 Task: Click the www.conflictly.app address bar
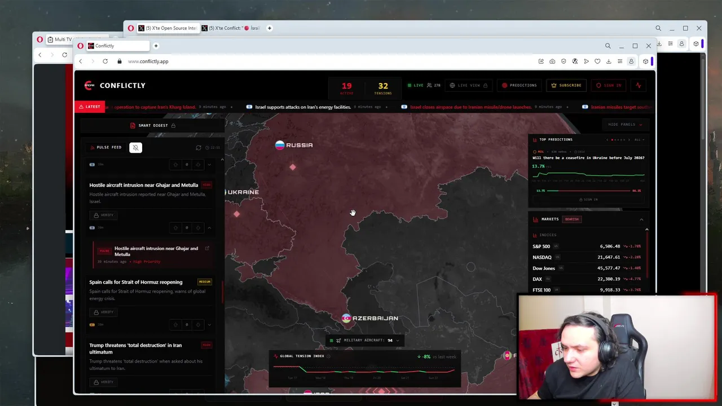(x=148, y=61)
